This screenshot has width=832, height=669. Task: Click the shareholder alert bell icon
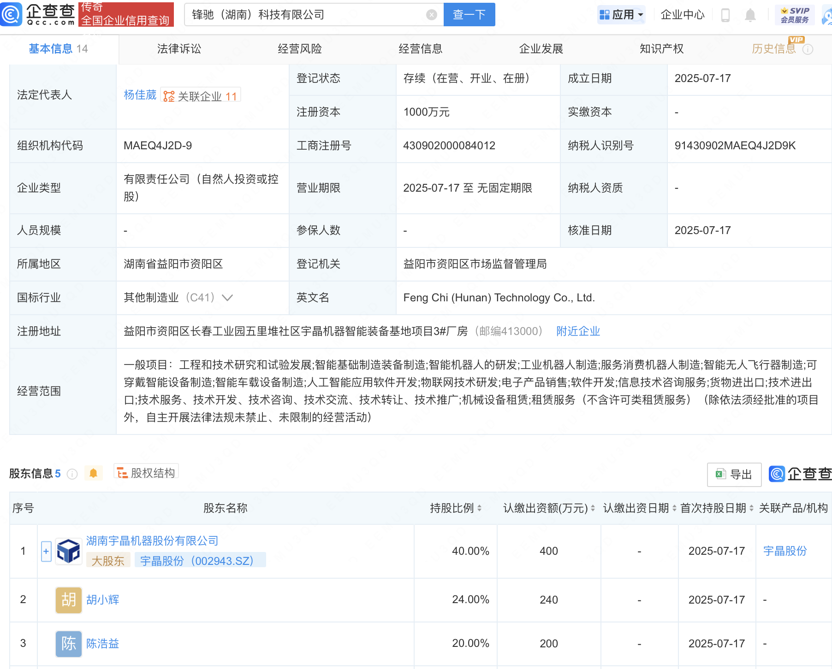(x=93, y=473)
